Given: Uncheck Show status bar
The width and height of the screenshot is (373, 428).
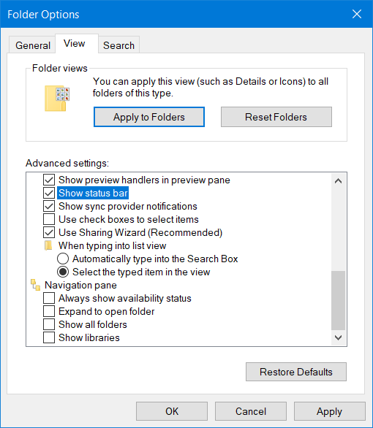Looking at the screenshot, I should (x=49, y=193).
